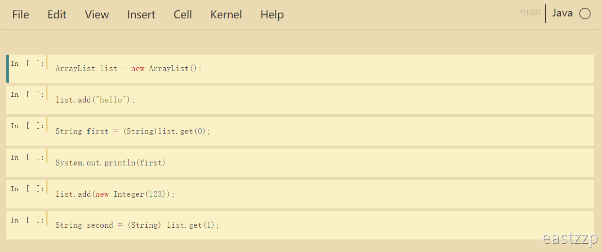Open the Edit menu
This screenshot has height=252, width=602.
coord(57,15)
